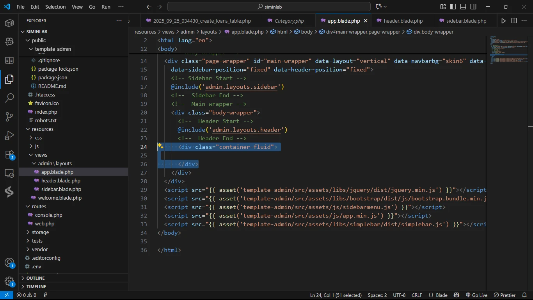Collapse the resources folder
Screen dimensions: 533x300
tap(43, 129)
